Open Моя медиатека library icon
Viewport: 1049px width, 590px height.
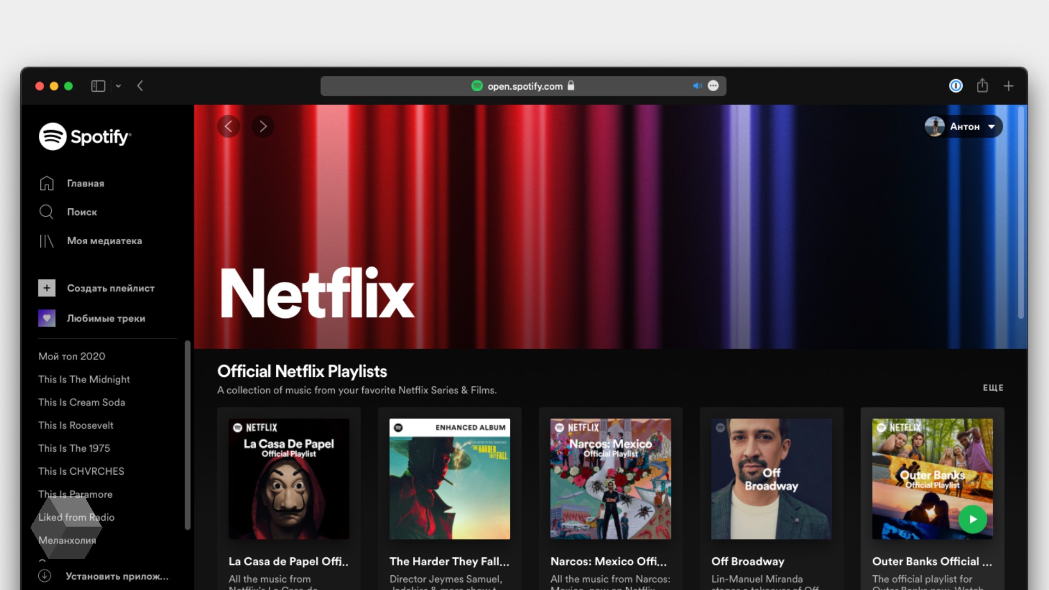tap(46, 241)
